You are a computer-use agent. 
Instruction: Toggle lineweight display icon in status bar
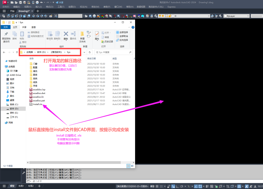click(207, 186)
